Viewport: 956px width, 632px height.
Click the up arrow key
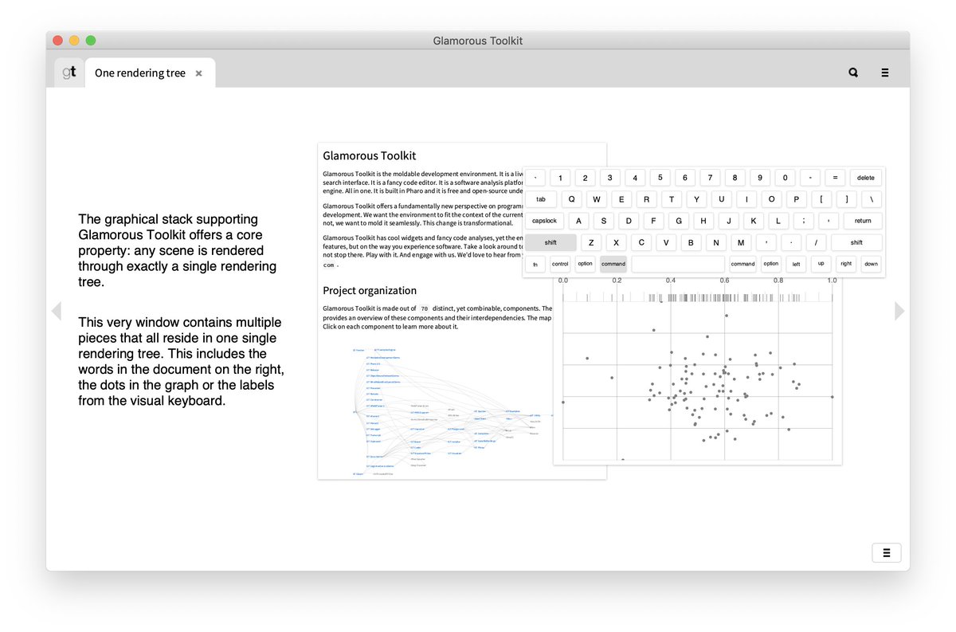pyautogui.click(x=821, y=264)
